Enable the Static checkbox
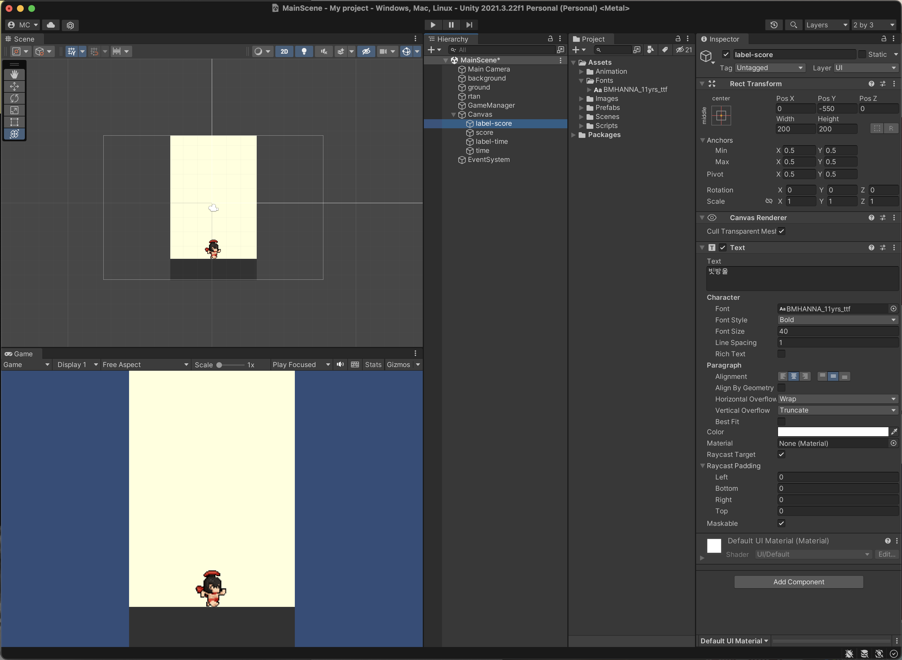 click(862, 54)
